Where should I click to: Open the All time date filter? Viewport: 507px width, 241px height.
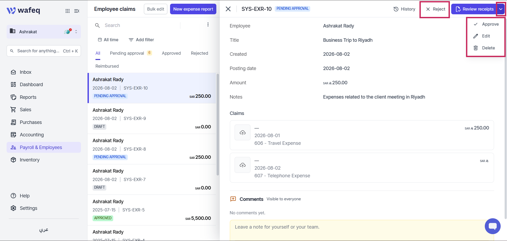point(108,40)
